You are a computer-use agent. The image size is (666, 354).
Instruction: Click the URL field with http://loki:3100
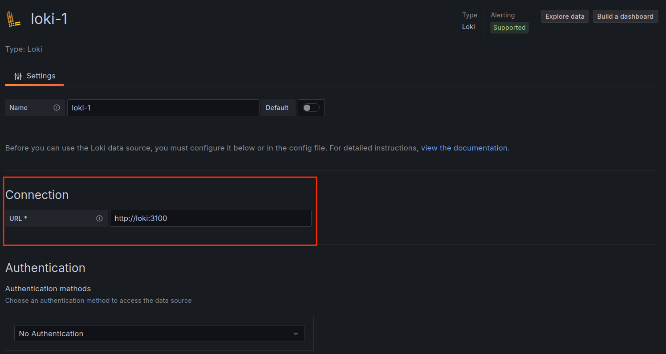211,218
